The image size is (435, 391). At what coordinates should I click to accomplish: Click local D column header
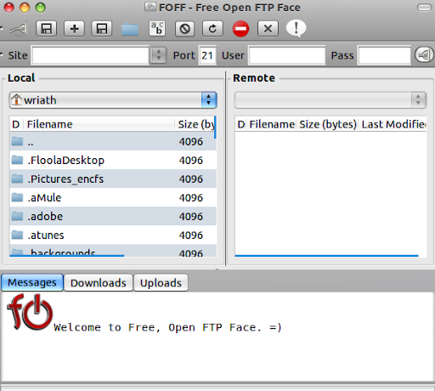16,124
